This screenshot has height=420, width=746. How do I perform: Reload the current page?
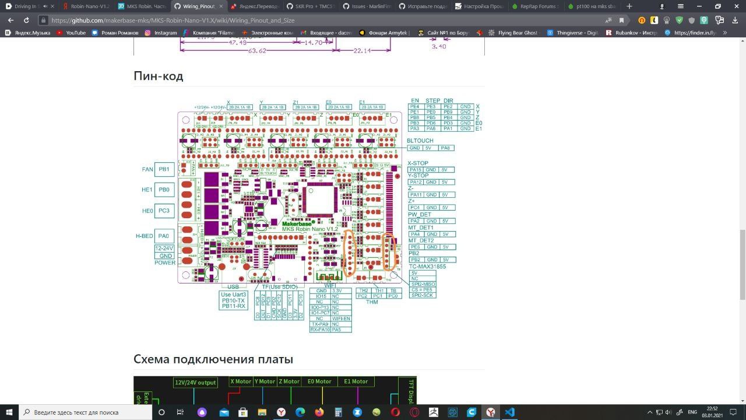[27, 20]
